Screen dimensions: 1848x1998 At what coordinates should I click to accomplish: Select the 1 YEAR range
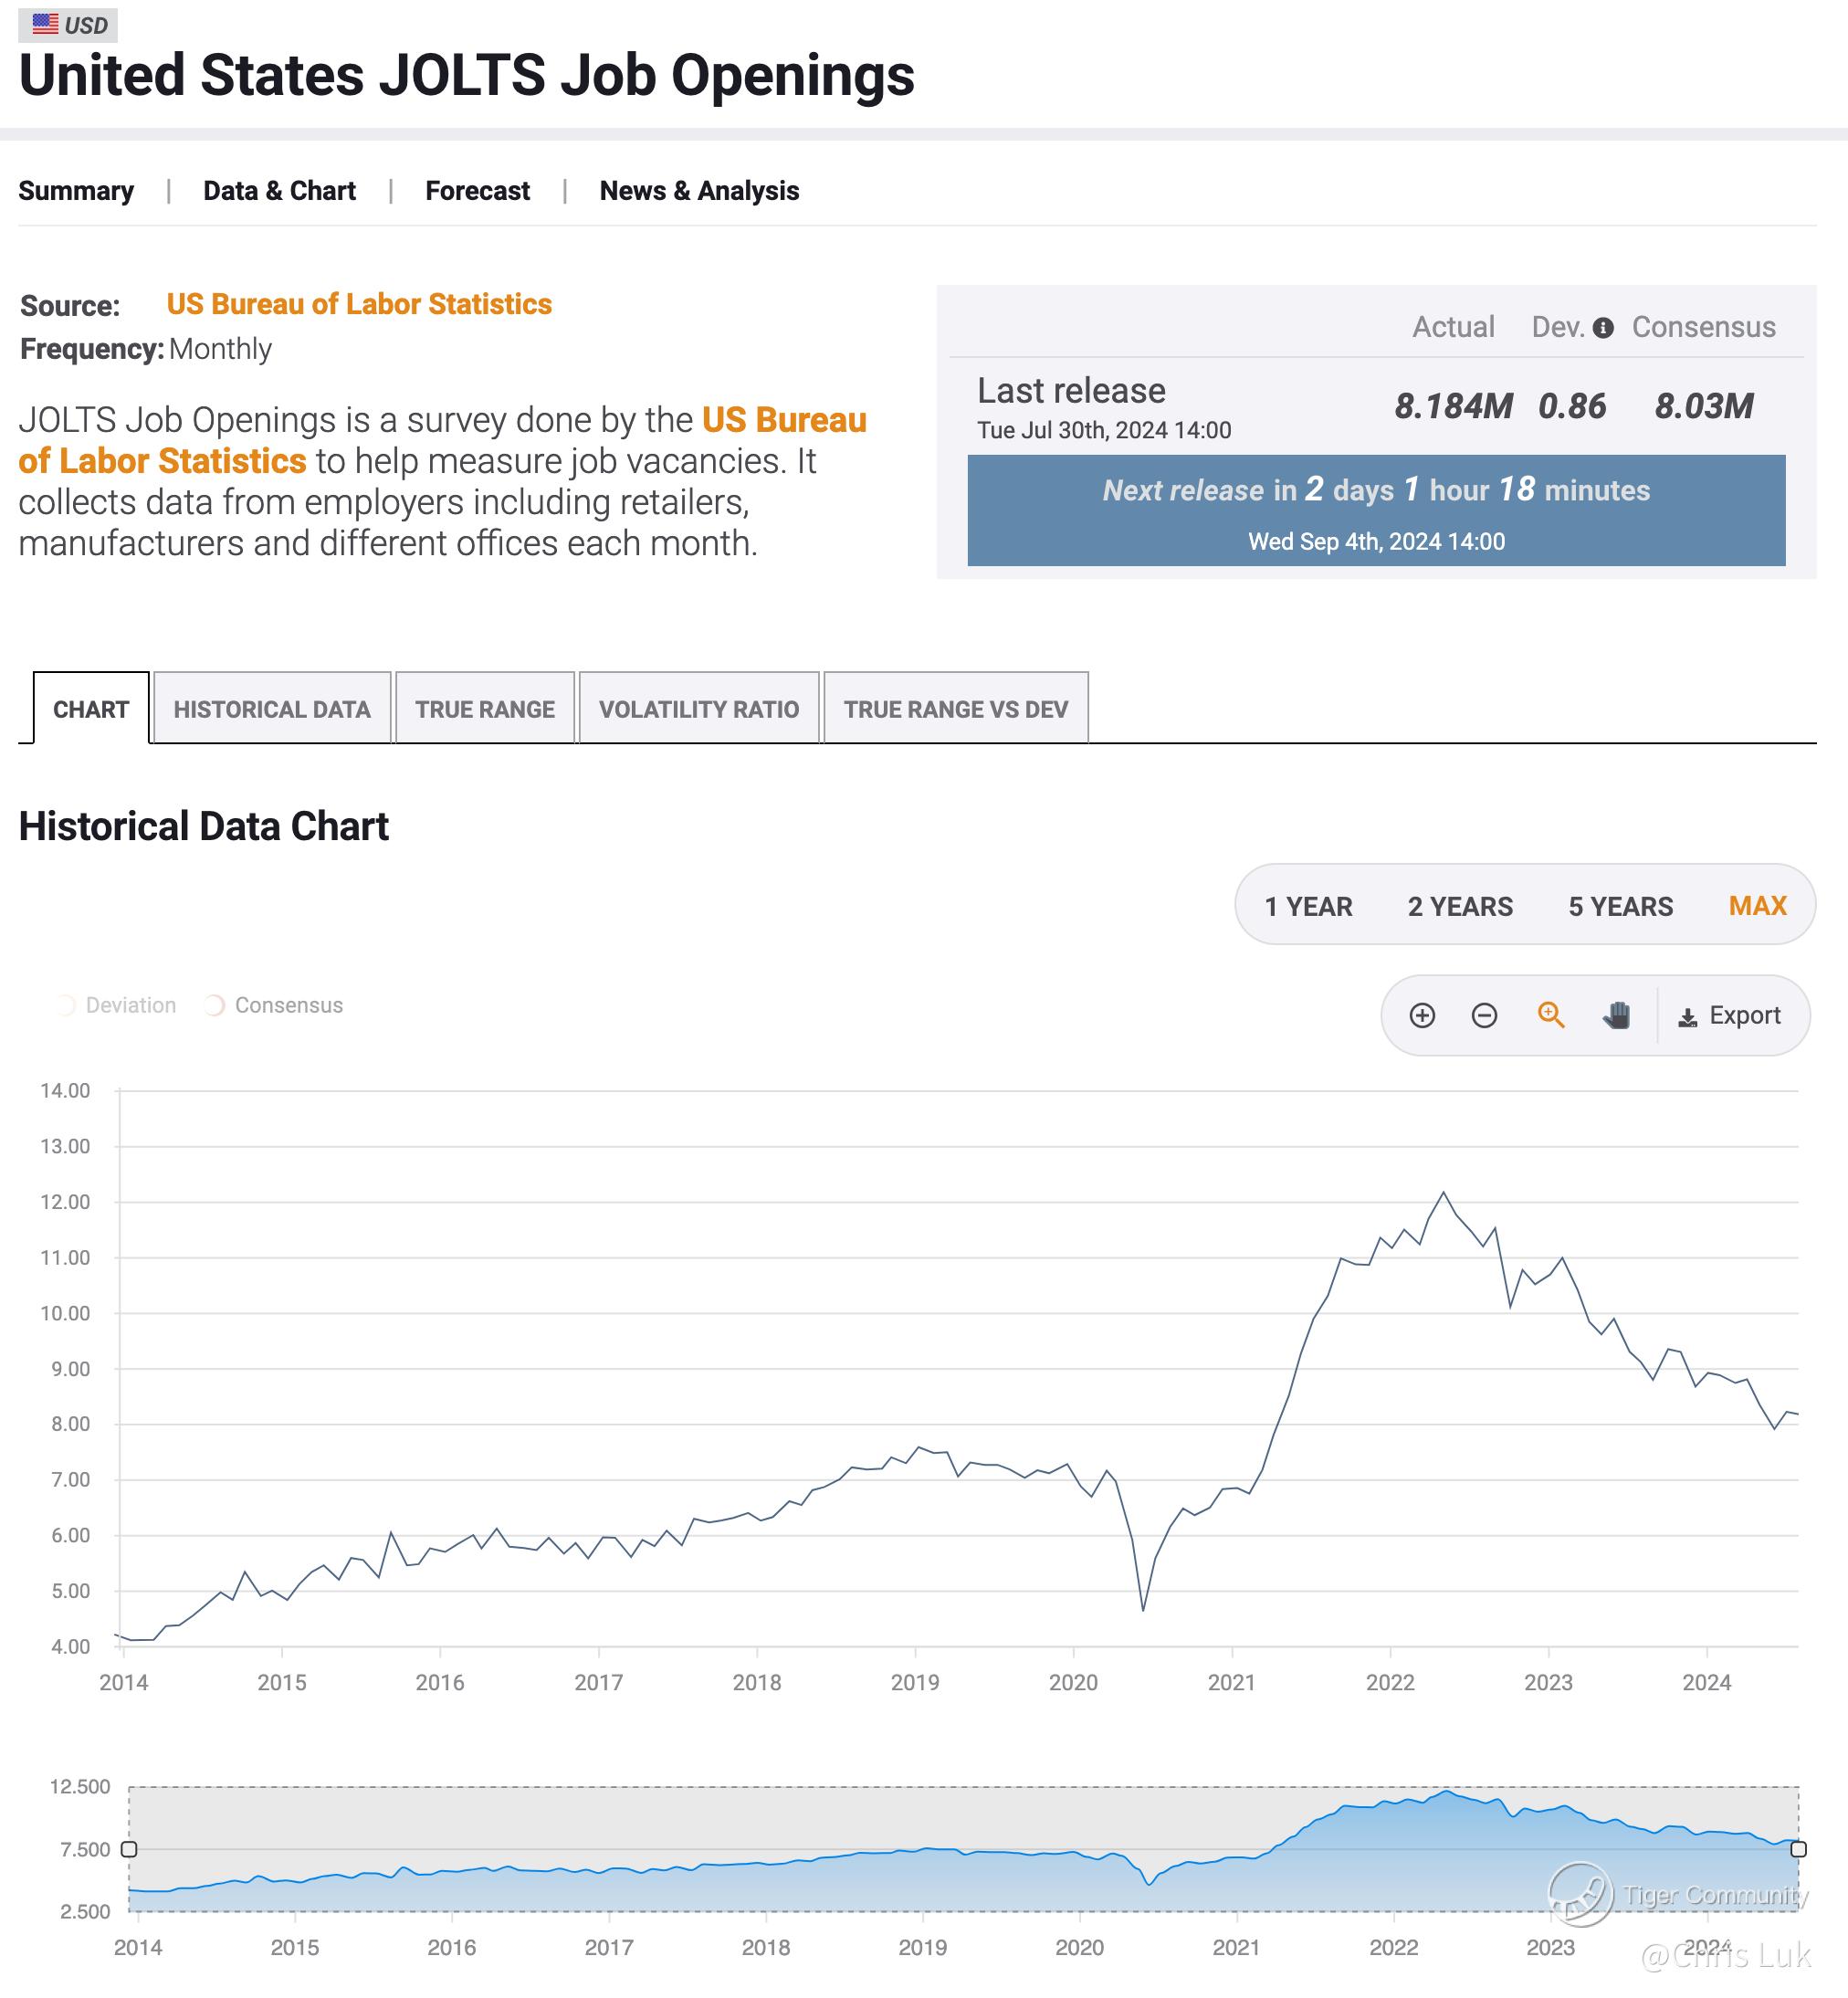point(1308,906)
